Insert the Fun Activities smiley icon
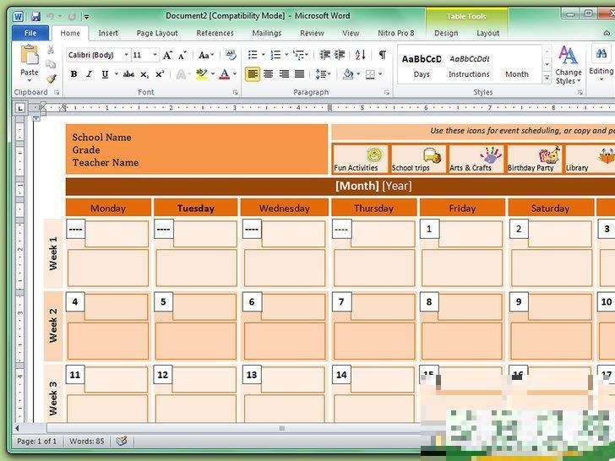This screenshot has width=615, height=461. 373,155
